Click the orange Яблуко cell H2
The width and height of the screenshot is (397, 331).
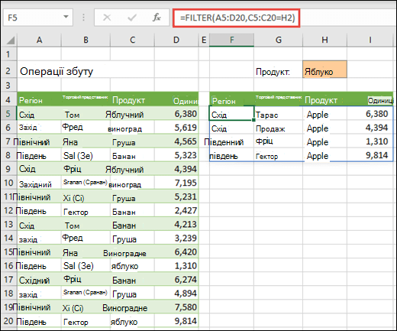[x=324, y=70]
